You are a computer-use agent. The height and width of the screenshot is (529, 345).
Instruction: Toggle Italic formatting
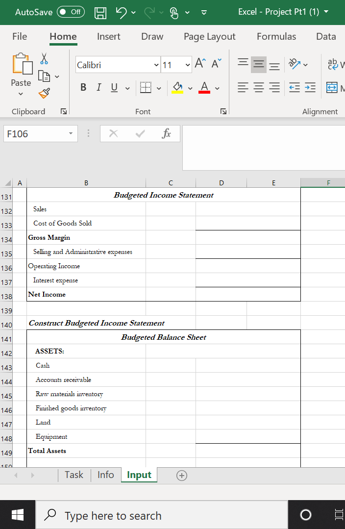99,88
